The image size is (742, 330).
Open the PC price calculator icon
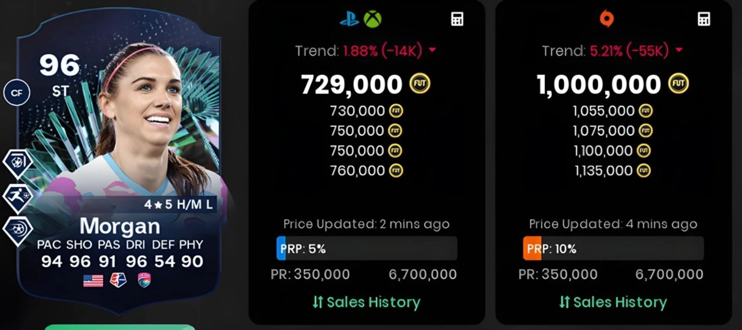[x=704, y=19]
